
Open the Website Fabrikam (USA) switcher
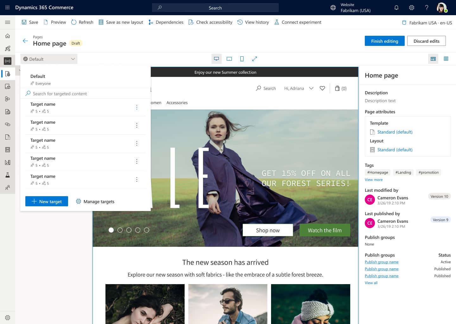(351, 8)
